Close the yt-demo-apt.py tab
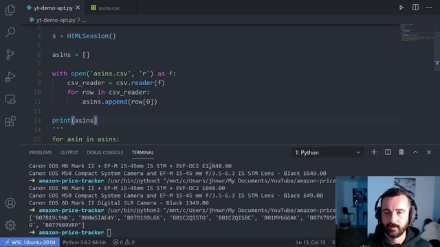This screenshot has width=440, height=247. pos(78,8)
